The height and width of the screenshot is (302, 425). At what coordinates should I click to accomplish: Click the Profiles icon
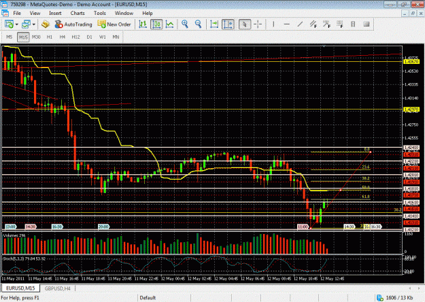pyautogui.click(x=26, y=24)
